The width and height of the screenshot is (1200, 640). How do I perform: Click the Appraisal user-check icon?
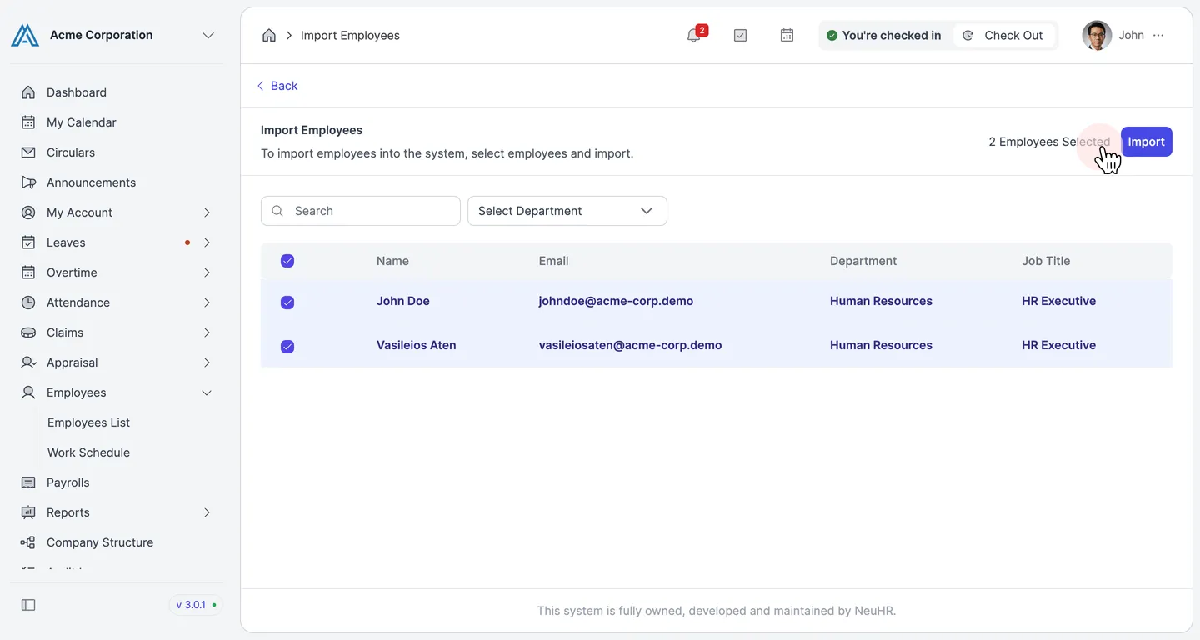coord(28,362)
